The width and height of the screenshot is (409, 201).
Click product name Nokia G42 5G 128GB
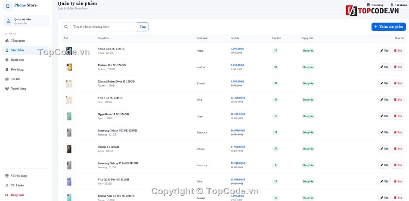tap(111, 49)
